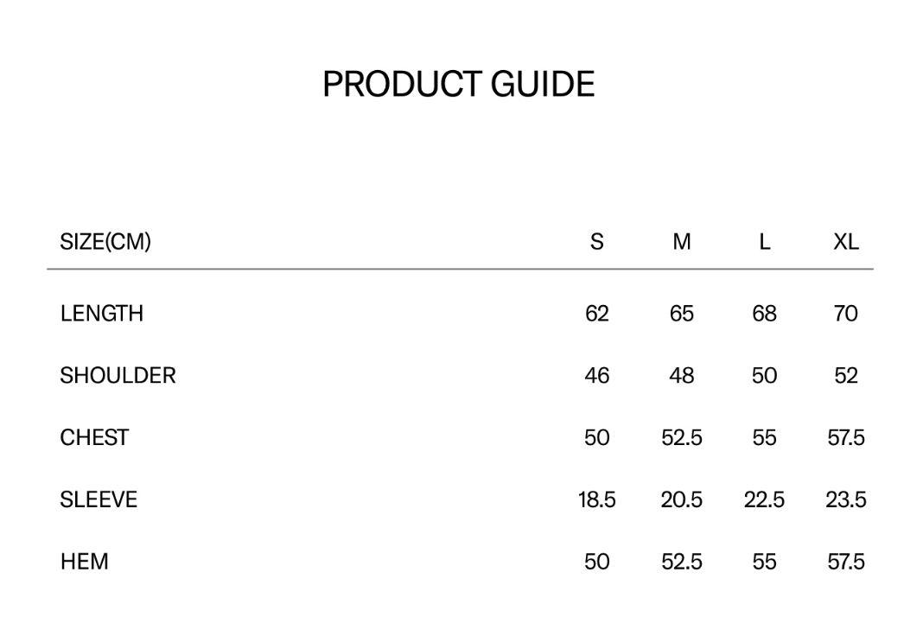This screenshot has width=923, height=617.
Task: Click the PRODUCT GUIDE title
Action: [459, 84]
